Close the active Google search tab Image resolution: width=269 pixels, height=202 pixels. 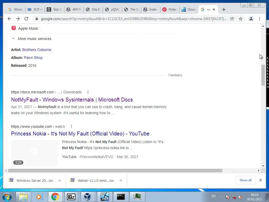coord(214,9)
